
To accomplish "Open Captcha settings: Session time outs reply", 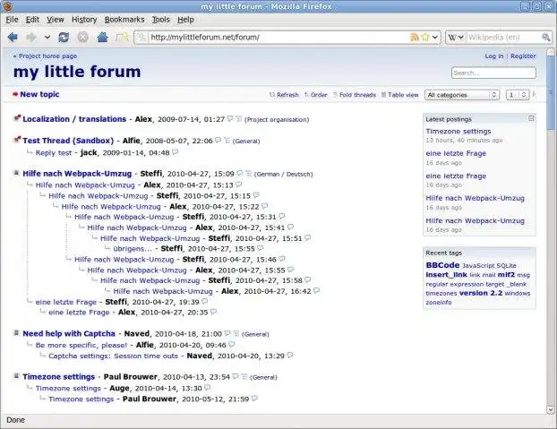I will tap(113, 356).
